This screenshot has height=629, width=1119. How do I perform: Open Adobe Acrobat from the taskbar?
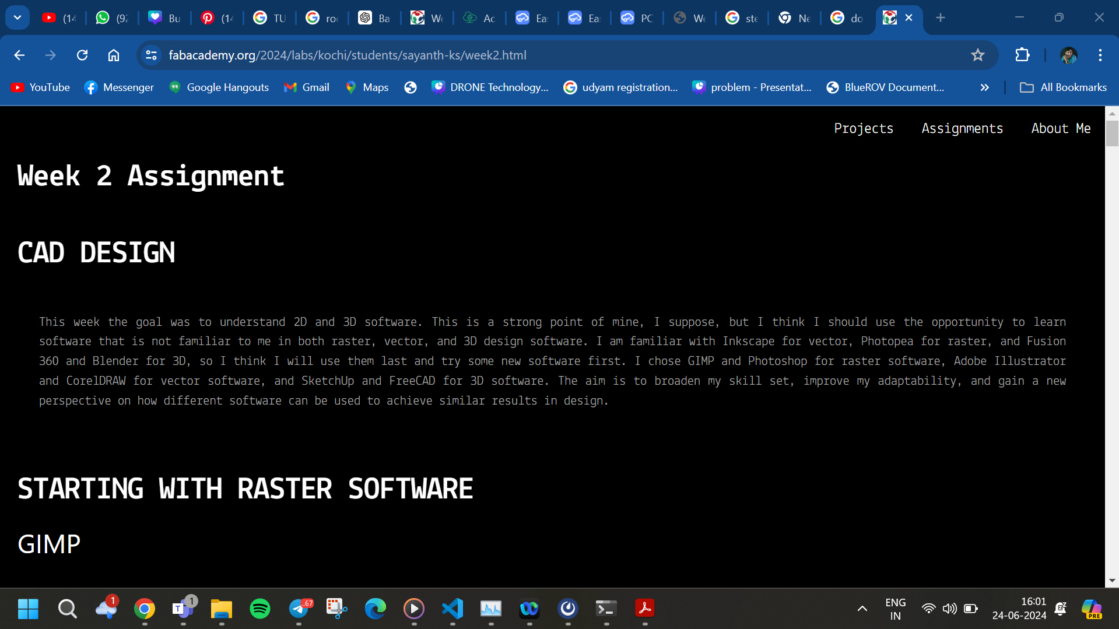pos(645,609)
